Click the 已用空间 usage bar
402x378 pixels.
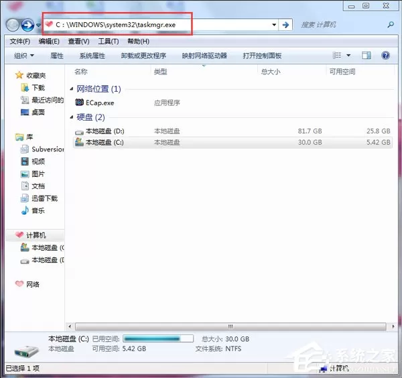(x=158, y=338)
